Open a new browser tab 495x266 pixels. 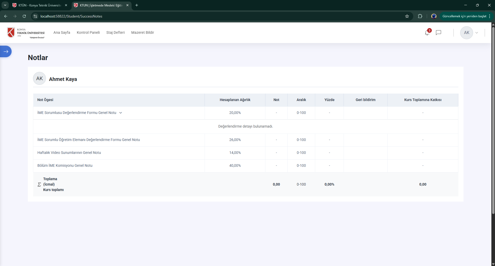tap(137, 5)
